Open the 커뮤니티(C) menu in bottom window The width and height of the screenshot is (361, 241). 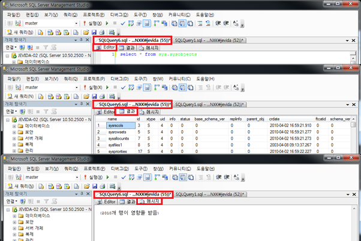click(180, 168)
